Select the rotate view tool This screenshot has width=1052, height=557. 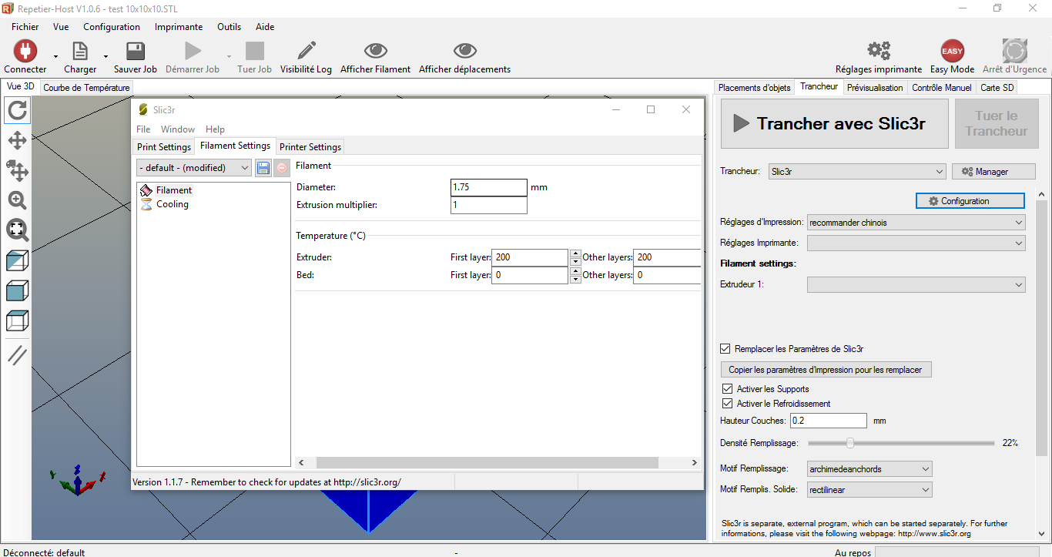coord(17,111)
